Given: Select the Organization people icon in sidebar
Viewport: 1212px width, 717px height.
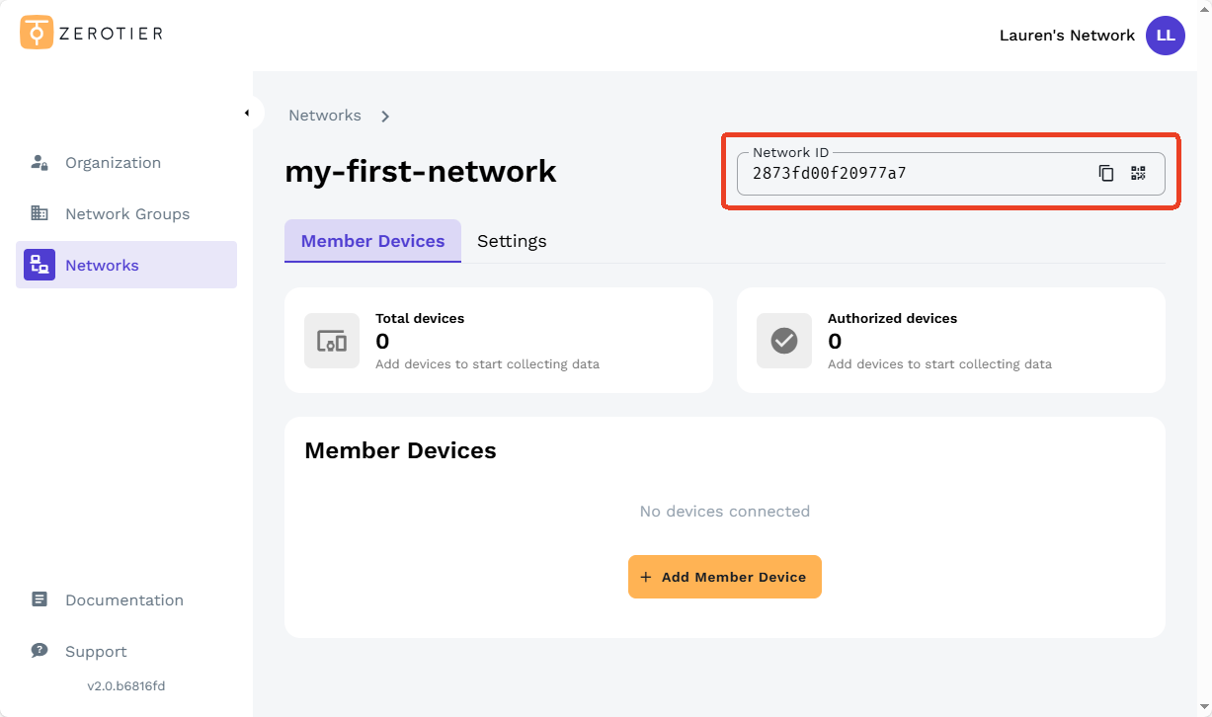Looking at the screenshot, I should tap(39, 162).
